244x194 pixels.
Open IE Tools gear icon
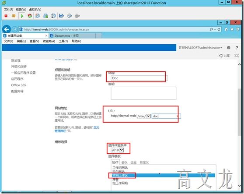coord(237,29)
